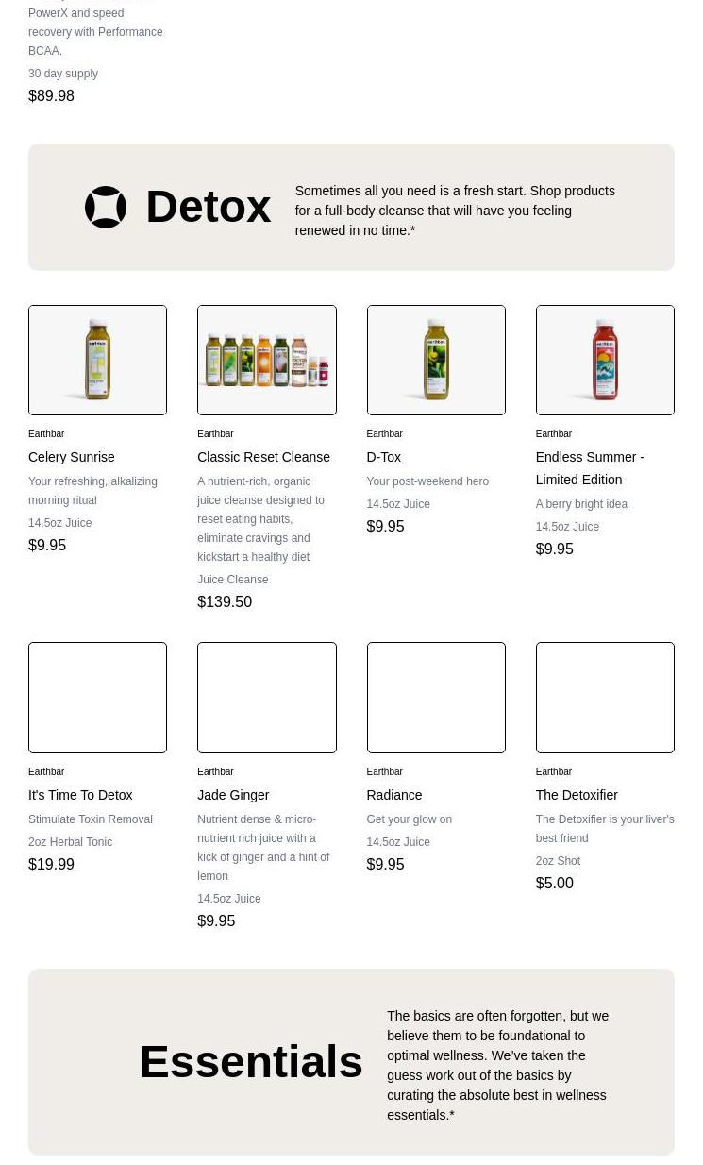Open the Jade Ginger product link
Viewport: 703px width, 1165px height.
coord(233,795)
